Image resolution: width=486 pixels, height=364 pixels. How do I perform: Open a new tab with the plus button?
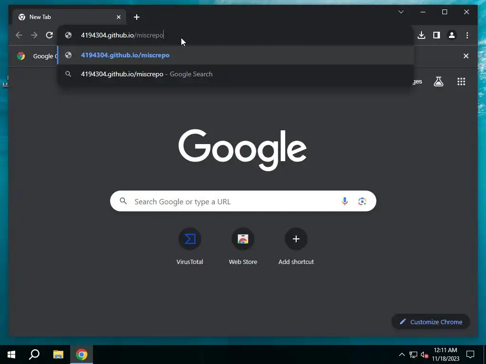click(137, 17)
